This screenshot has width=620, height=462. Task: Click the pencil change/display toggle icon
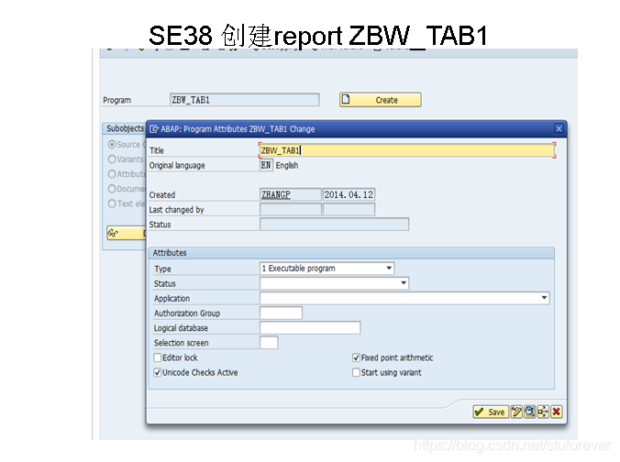coord(516,412)
